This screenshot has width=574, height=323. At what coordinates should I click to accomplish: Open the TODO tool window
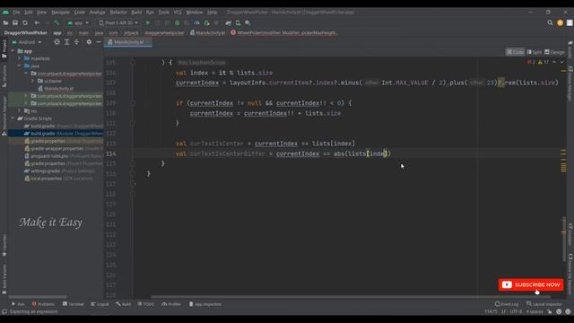click(146, 304)
